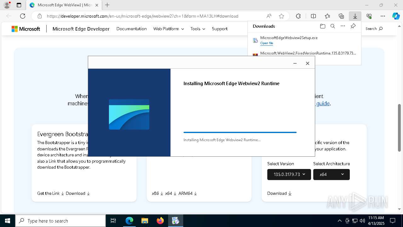This screenshot has height=227, width=403.
Task: Open Microsoft Edge from taskbar
Action: (x=129, y=221)
